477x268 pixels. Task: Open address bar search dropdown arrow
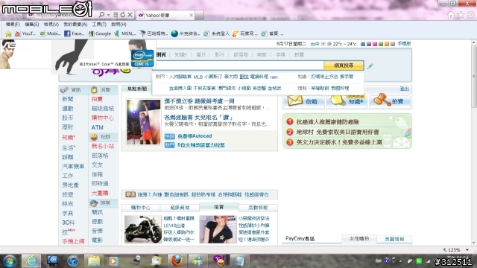(x=108, y=15)
